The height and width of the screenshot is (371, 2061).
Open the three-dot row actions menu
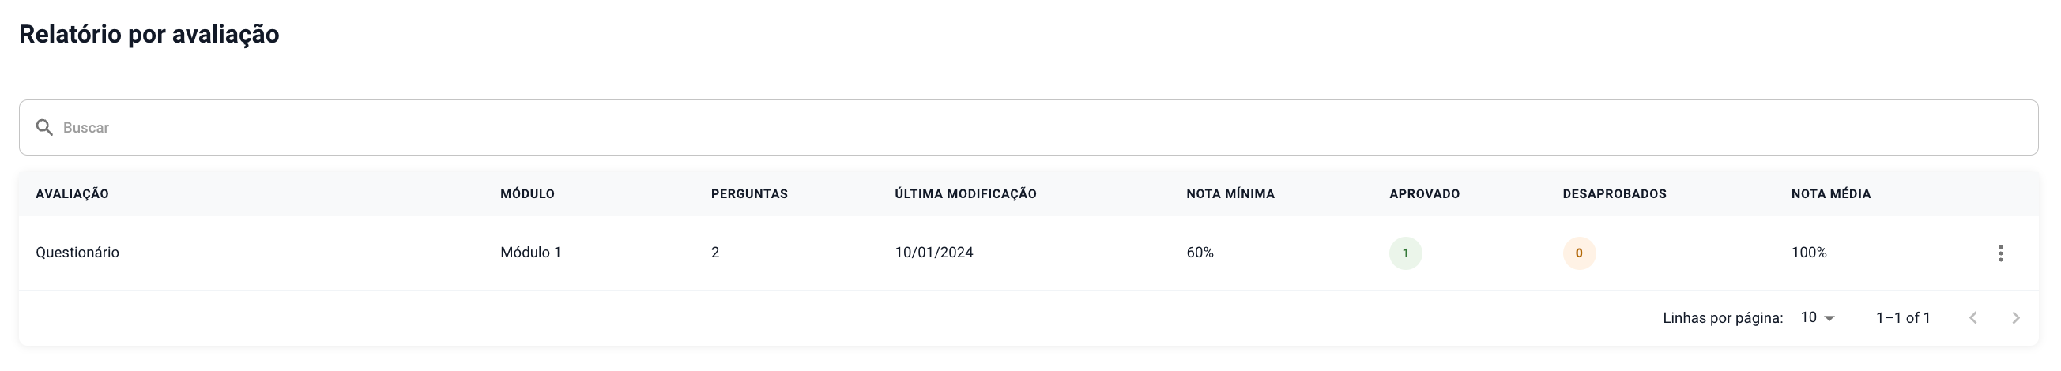2000,253
